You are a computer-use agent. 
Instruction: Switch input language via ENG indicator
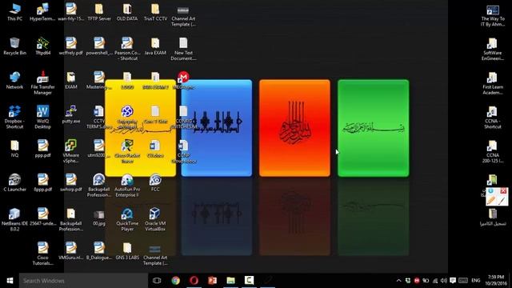pos(476,281)
